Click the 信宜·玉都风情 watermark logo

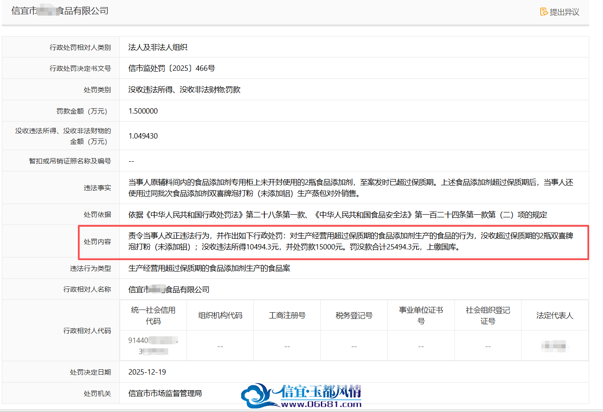click(301, 395)
